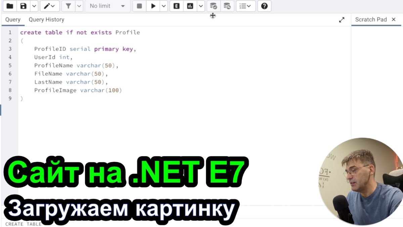Expand the execute options dropdown arrow
Image resolution: width=403 pixels, height=227 pixels.
(x=163, y=6)
